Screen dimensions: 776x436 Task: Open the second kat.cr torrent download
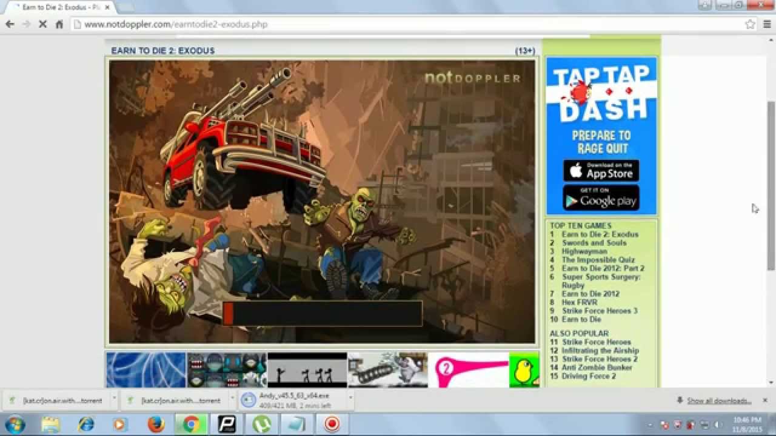175,400
